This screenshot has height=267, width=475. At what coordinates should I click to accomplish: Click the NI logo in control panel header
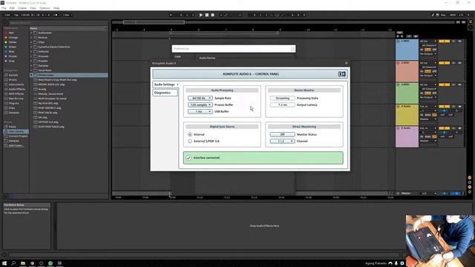tap(341, 74)
